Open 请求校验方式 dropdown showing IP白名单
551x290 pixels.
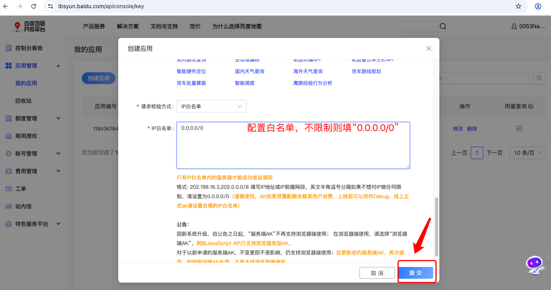[x=211, y=106]
